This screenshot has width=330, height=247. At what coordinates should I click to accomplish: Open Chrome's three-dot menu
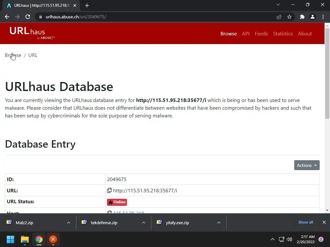pos(323,17)
